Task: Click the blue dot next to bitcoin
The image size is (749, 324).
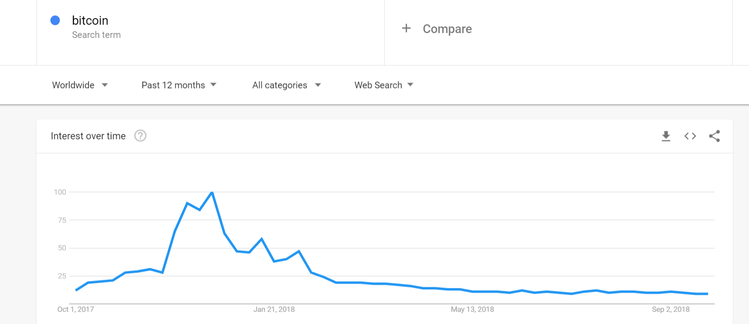Action: (55, 20)
